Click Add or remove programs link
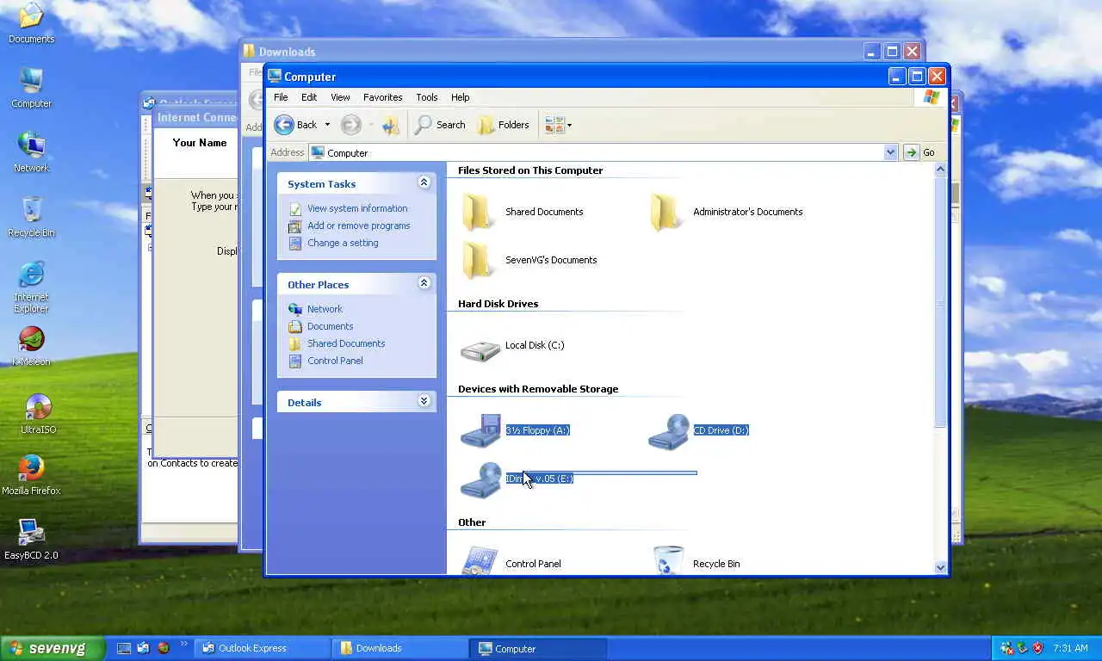The width and height of the screenshot is (1102, 661). (359, 225)
